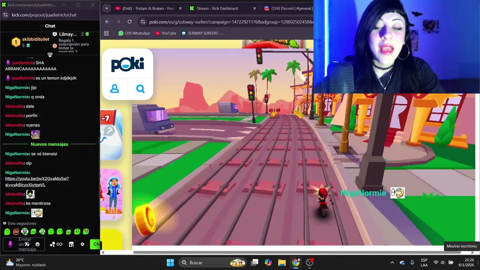This screenshot has width=480, height=270.
Task: Switch to Stream - Kick Dashboard tab
Action: (x=217, y=8)
